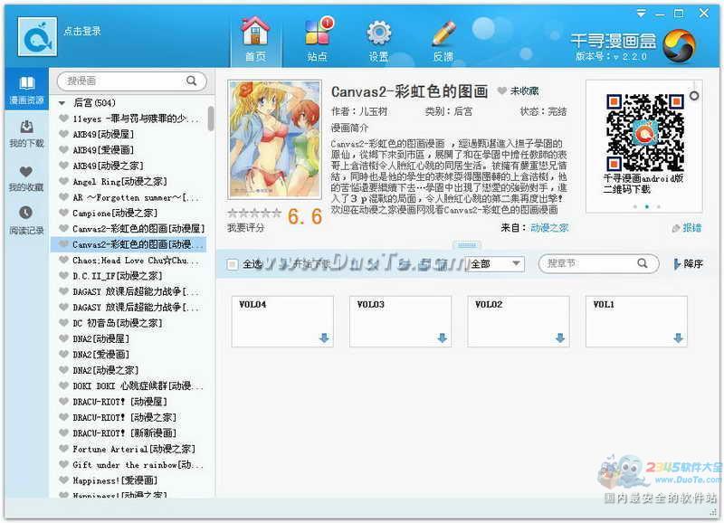Toggle the 未收藏 favorite heart
This screenshot has width=724, height=523.
click(502, 90)
